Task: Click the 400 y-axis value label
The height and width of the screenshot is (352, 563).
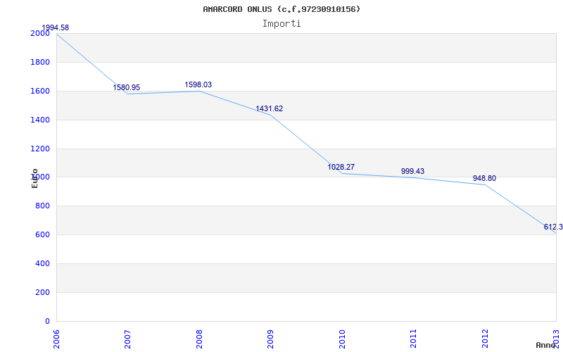Action: [43, 263]
